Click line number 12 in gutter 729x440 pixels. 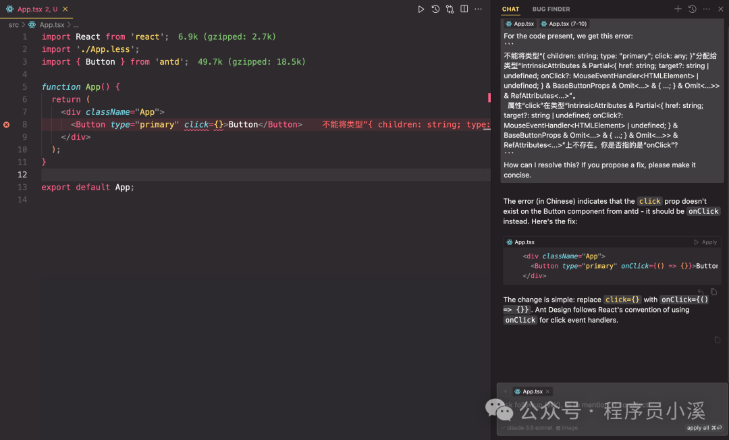click(22, 175)
